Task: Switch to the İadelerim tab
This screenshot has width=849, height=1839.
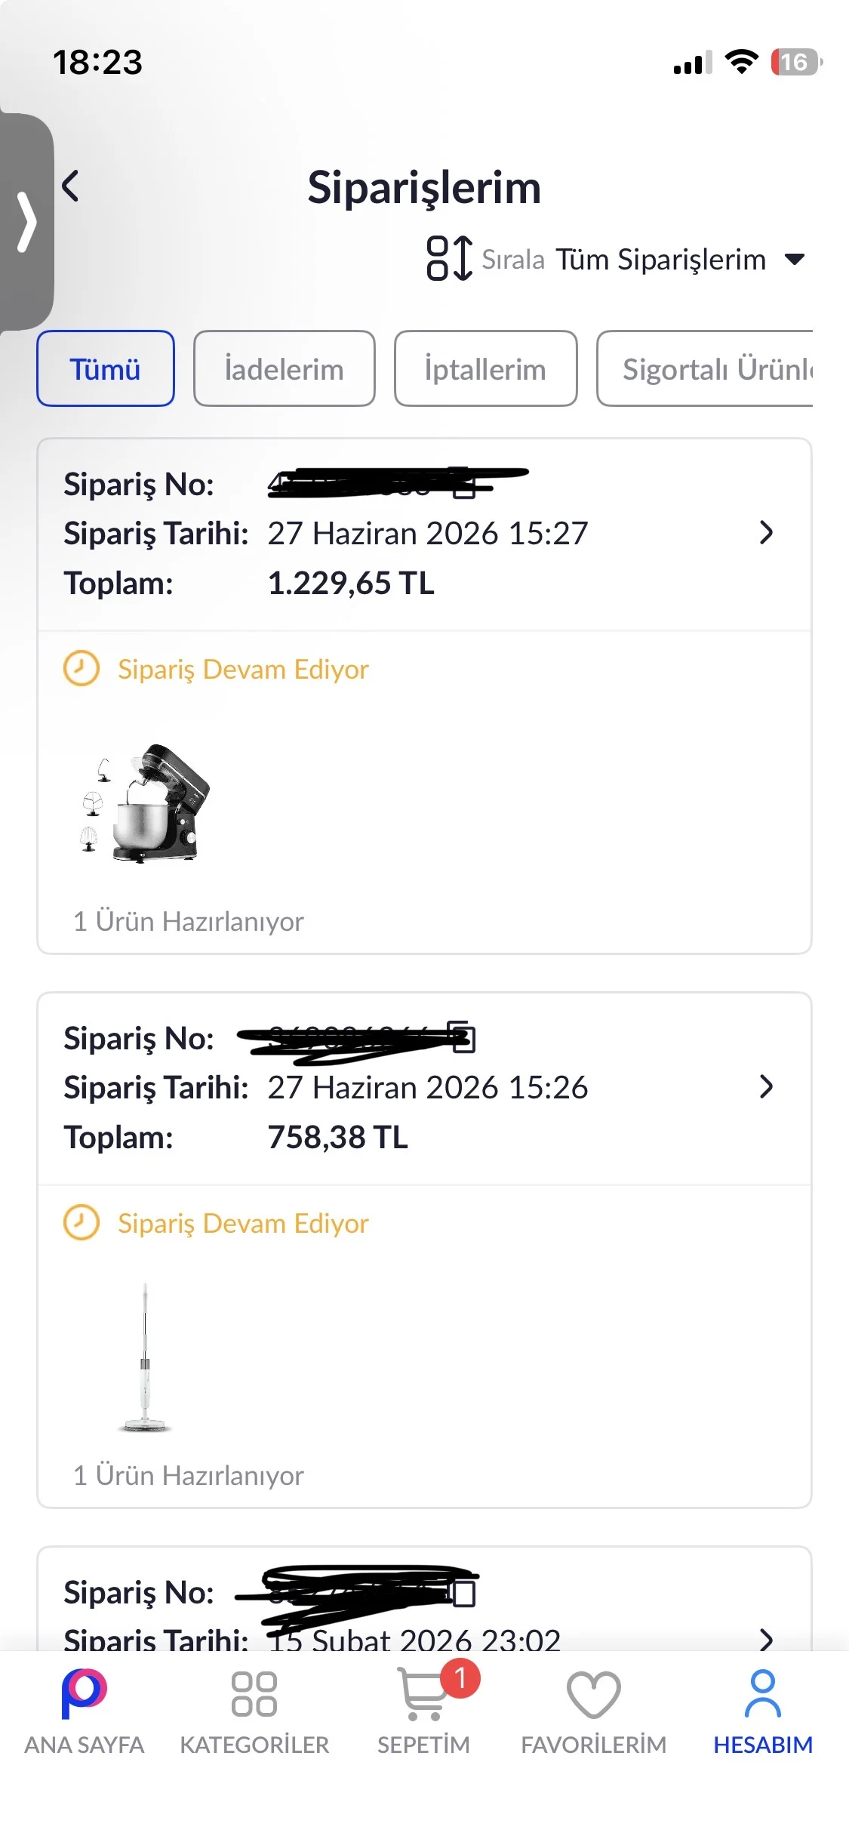Action: pos(284,368)
